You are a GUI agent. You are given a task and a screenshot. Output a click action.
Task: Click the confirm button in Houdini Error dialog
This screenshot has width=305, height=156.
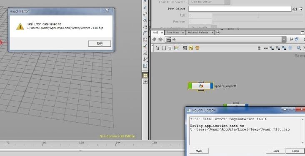pyautogui.click(x=100, y=43)
